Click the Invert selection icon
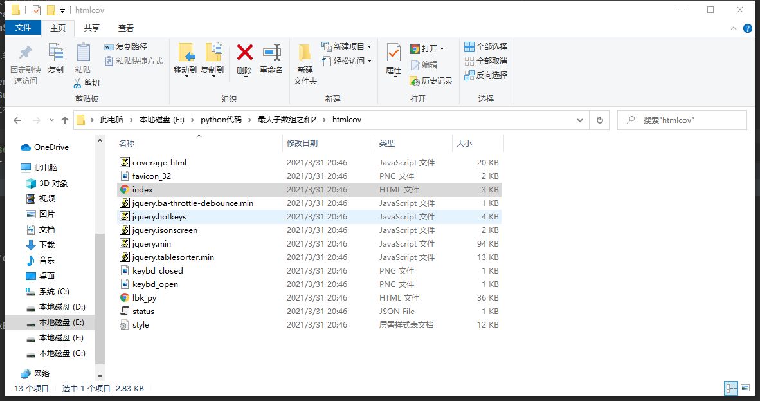 [x=469, y=75]
